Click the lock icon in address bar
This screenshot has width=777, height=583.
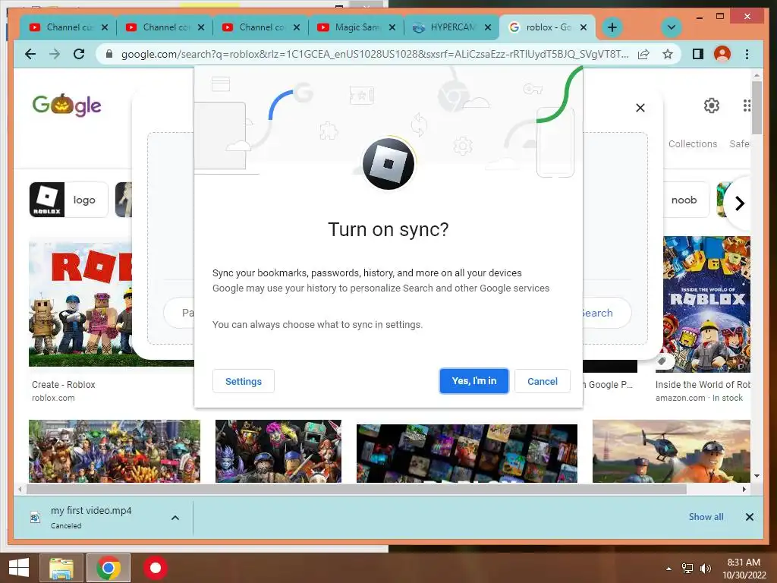109,54
